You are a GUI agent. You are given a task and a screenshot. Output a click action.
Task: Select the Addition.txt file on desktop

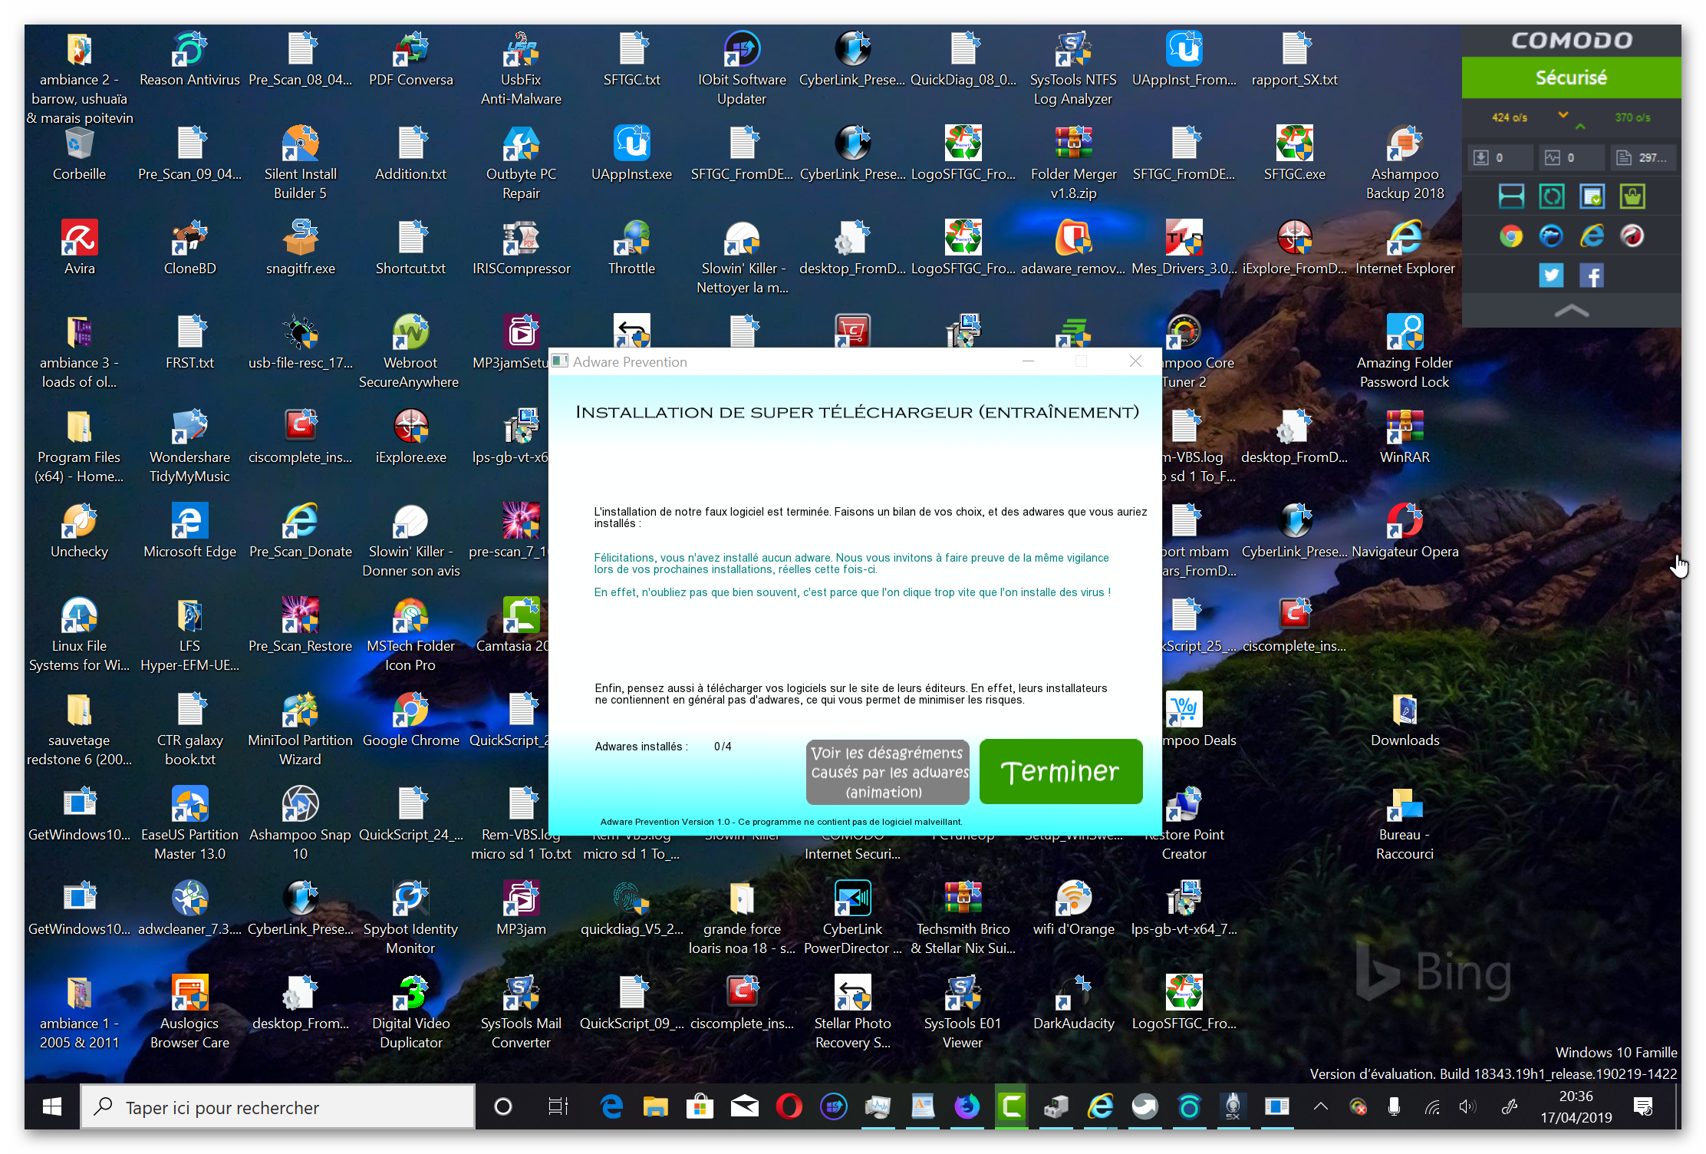(x=410, y=154)
